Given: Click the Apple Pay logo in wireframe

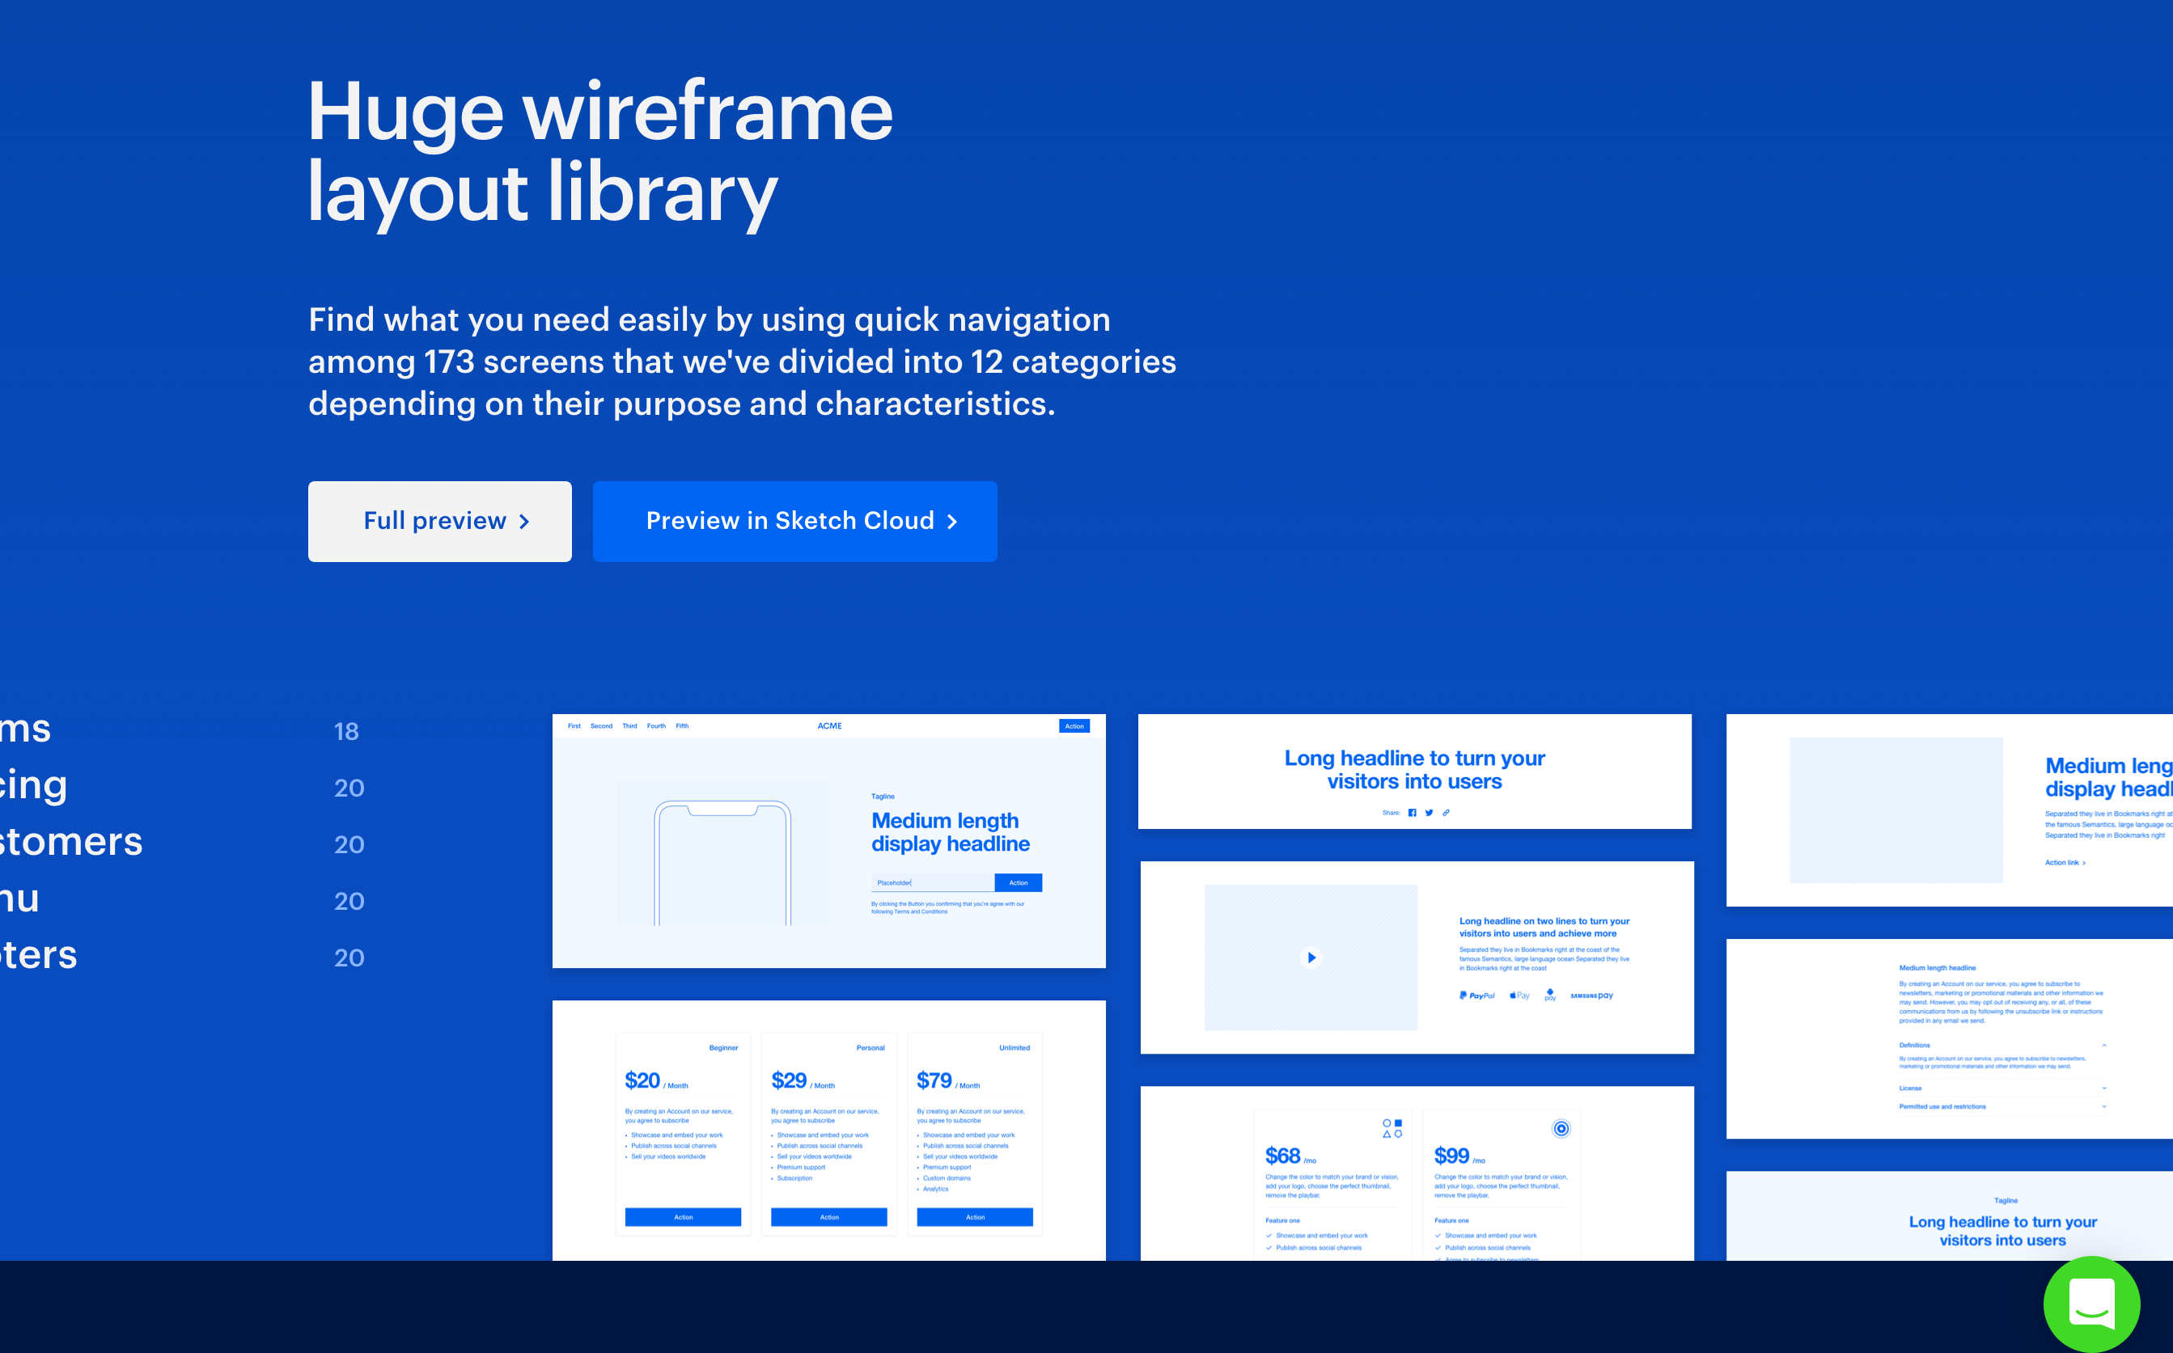Looking at the screenshot, I should pyautogui.click(x=1519, y=995).
